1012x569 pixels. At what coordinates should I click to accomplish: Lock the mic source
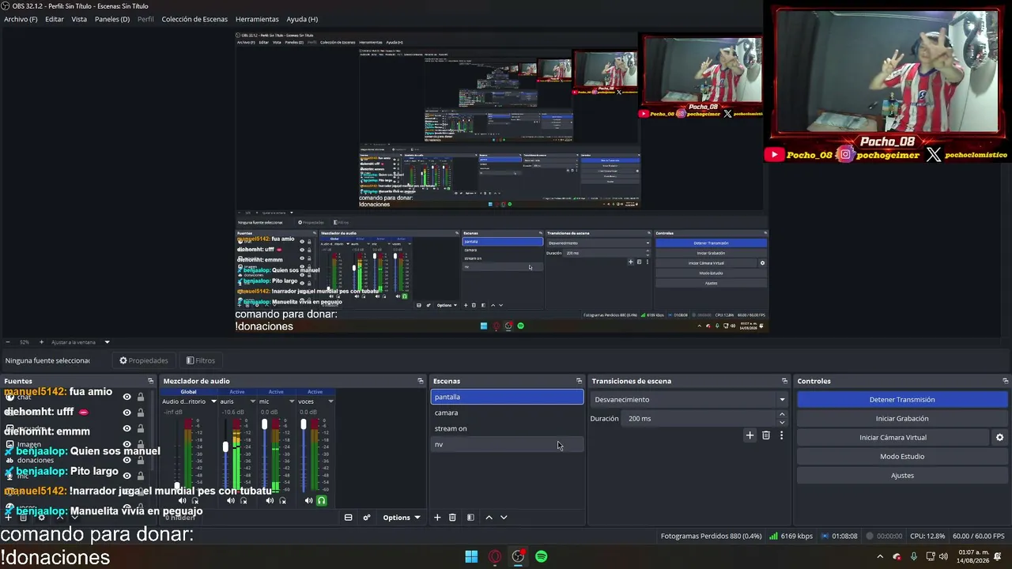click(x=141, y=476)
